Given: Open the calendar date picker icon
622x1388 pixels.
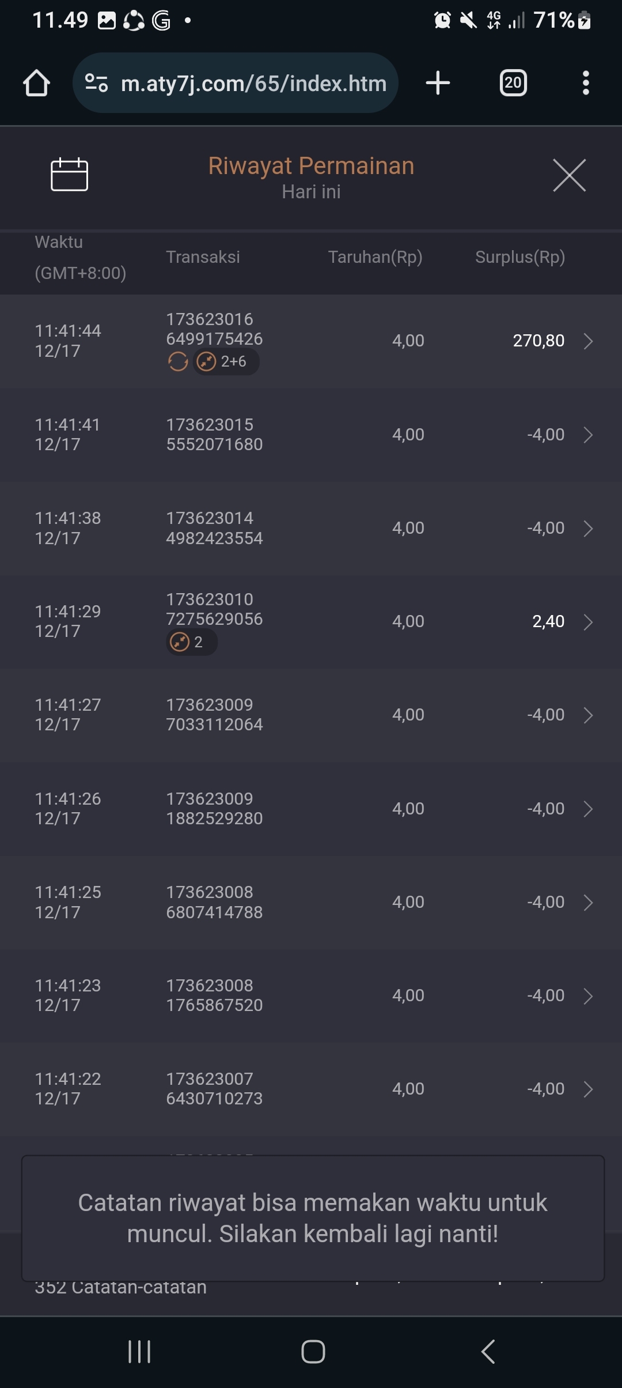Looking at the screenshot, I should (69, 174).
